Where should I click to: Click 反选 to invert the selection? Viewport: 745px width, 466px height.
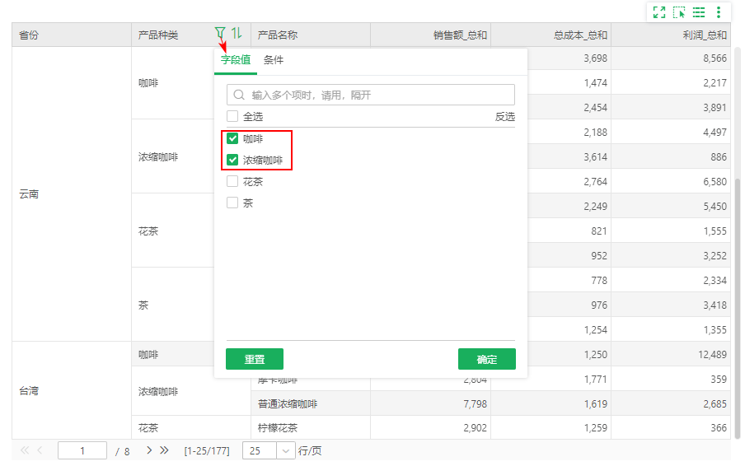(x=504, y=117)
